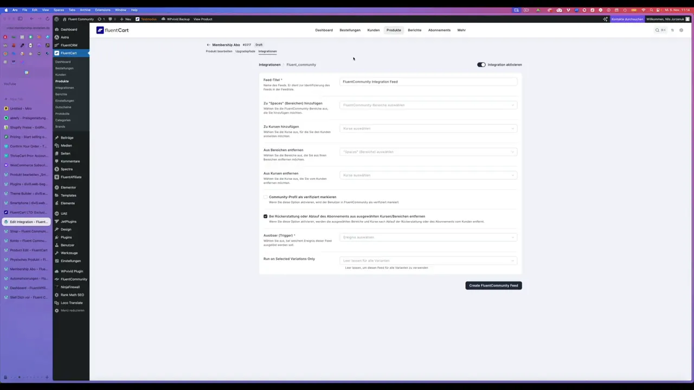Disable the Integration aktivieren switch
The height and width of the screenshot is (390, 694).
pyautogui.click(x=480, y=64)
